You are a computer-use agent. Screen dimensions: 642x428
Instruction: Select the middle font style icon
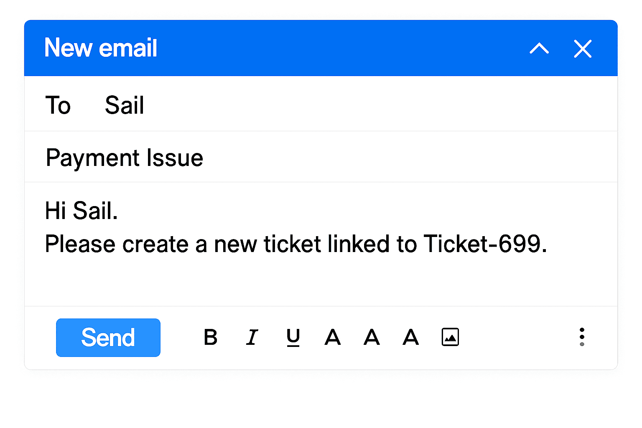371,337
